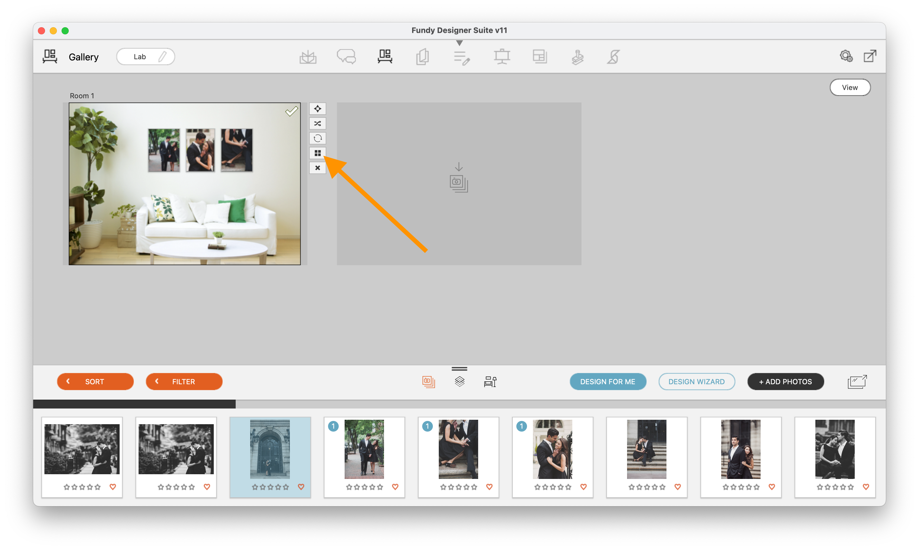
Task: Click the pencil icon in Lab field
Action: coord(163,57)
